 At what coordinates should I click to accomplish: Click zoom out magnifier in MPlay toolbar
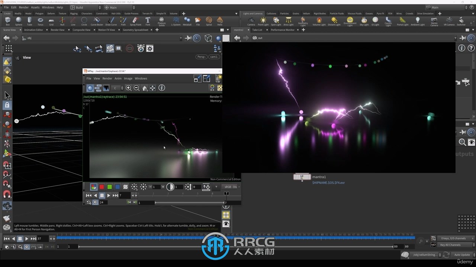click(x=136, y=88)
